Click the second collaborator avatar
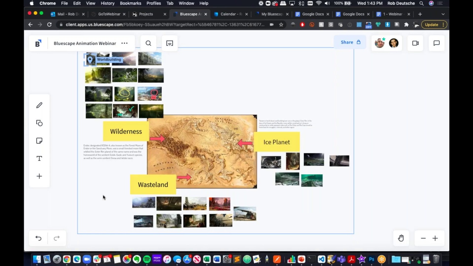This screenshot has height=266, width=473. click(394, 43)
